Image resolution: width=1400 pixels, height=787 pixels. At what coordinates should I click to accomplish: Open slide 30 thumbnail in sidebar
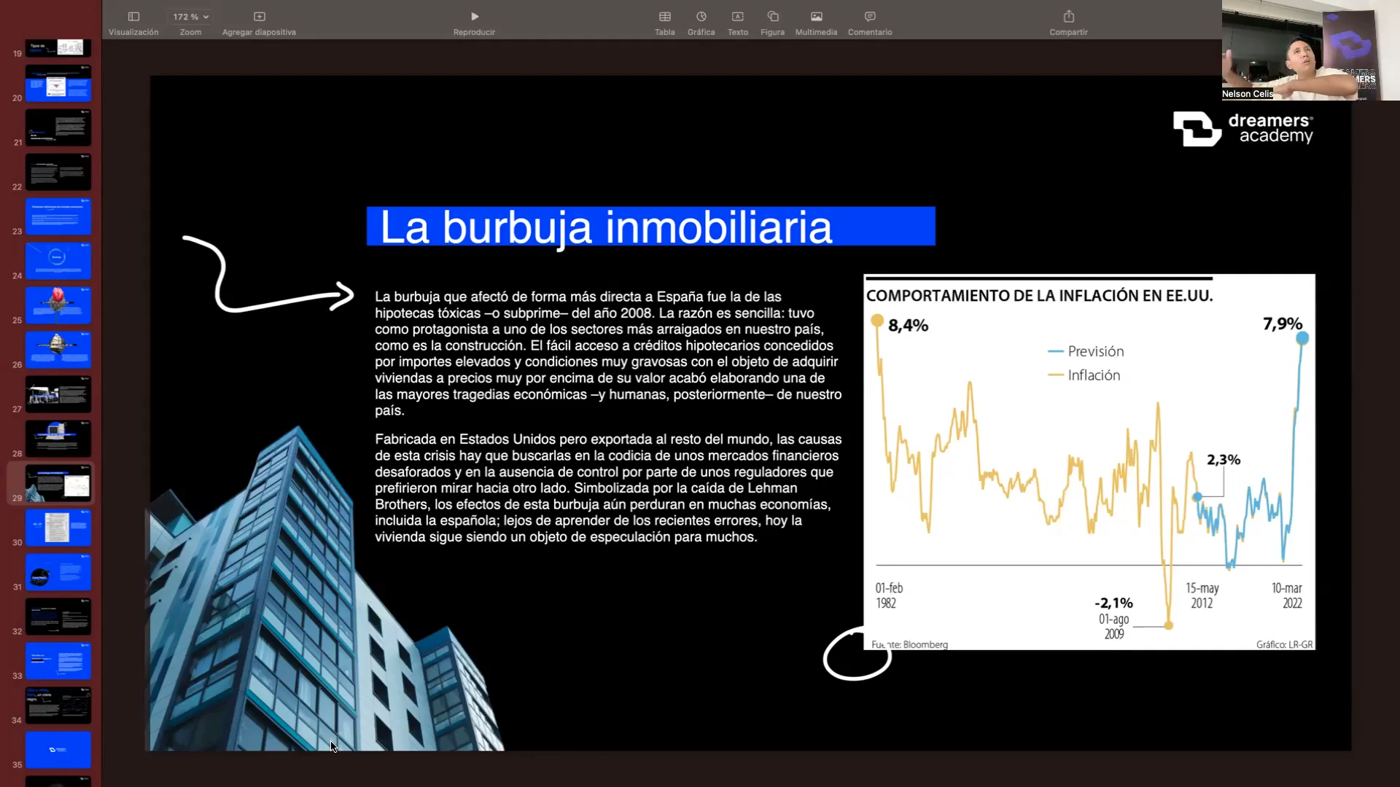[x=58, y=528]
